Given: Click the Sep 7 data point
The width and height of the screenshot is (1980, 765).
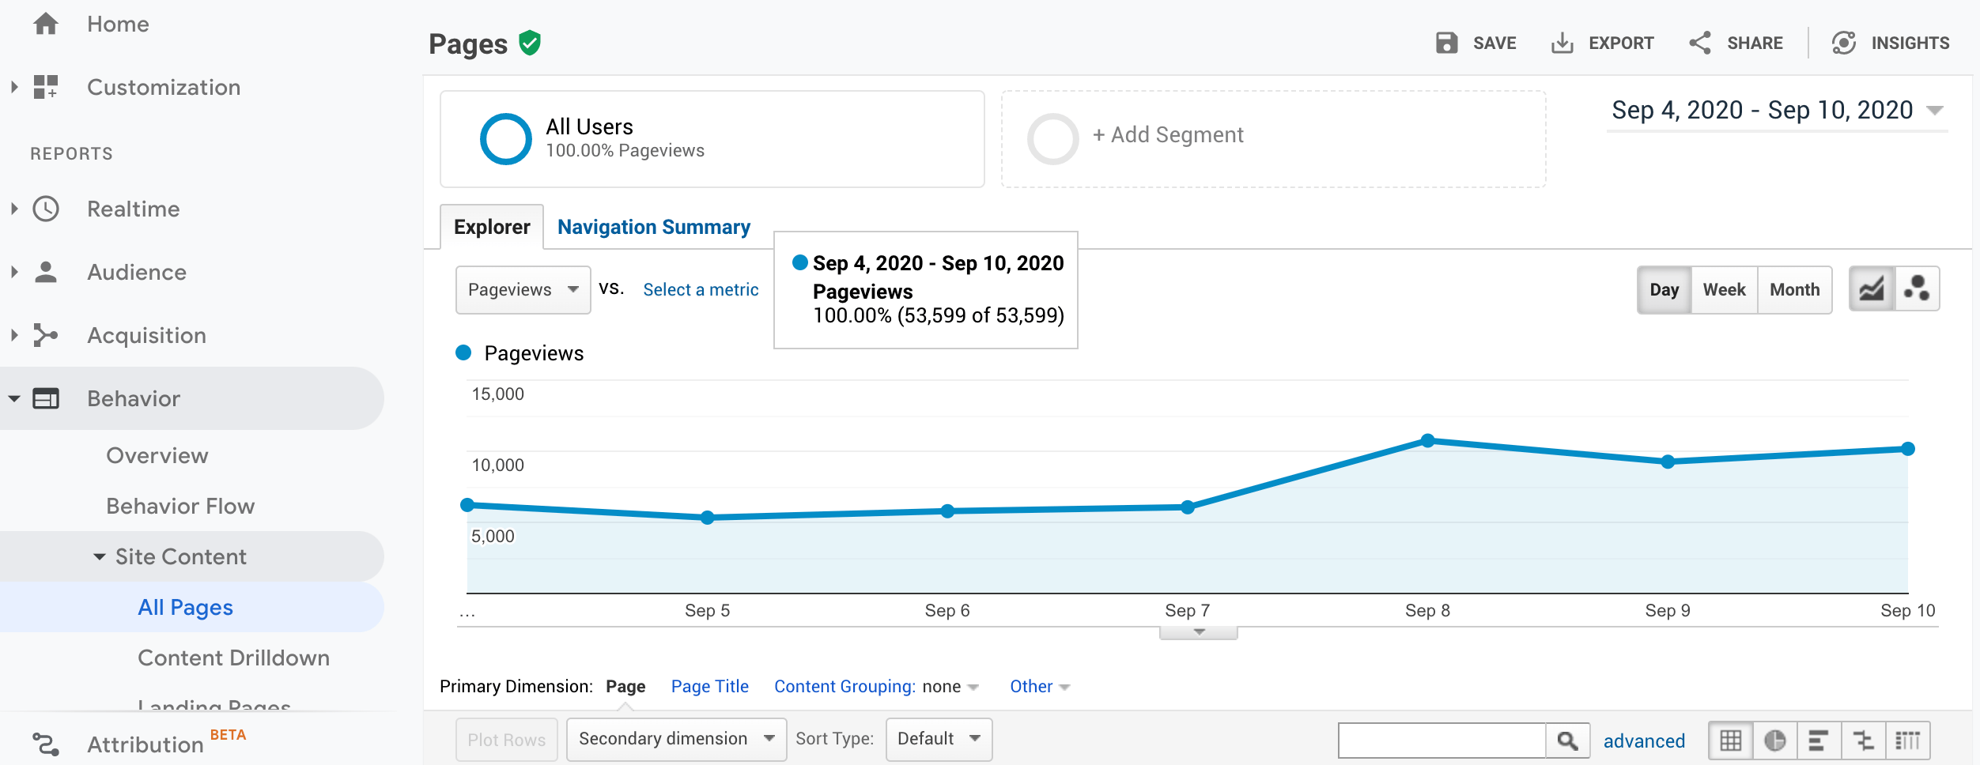Looking at the screenshot, I should coord(1187,507).
